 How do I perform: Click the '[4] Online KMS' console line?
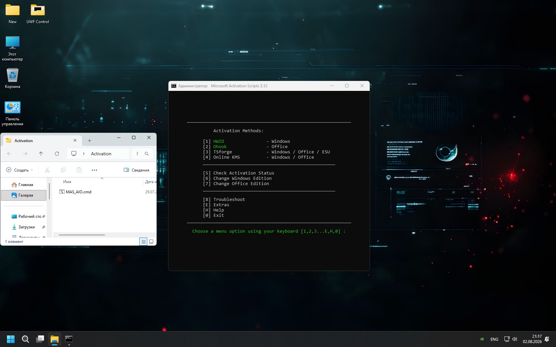click(x=258, y=157)
